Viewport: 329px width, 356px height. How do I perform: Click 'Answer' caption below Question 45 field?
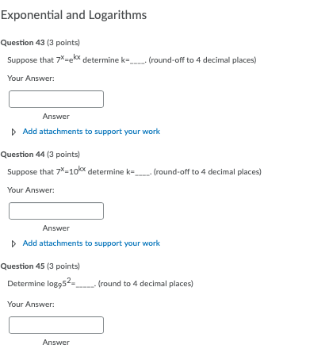click(x=56, y=343)
